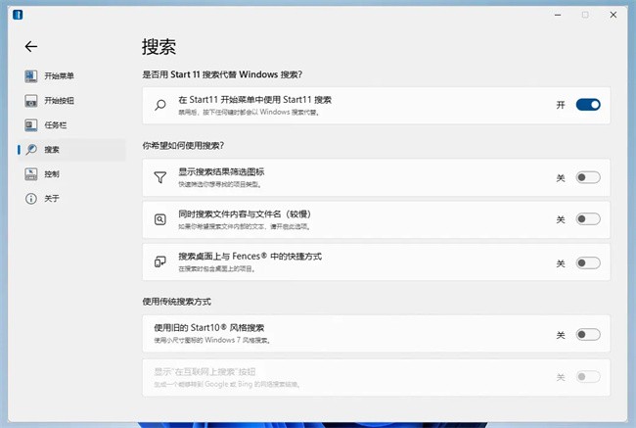This screenshot has height=428, width=636.
Task: Click 是否用 Start 11 搜索代替 Windows 搜索? heading
Action: 222,74
